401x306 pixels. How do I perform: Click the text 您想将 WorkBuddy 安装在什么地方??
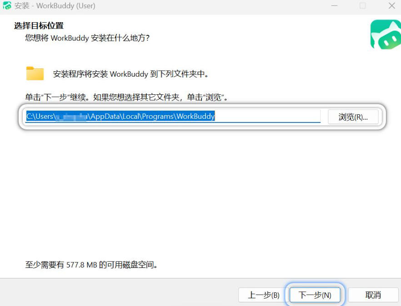[87, 38]
